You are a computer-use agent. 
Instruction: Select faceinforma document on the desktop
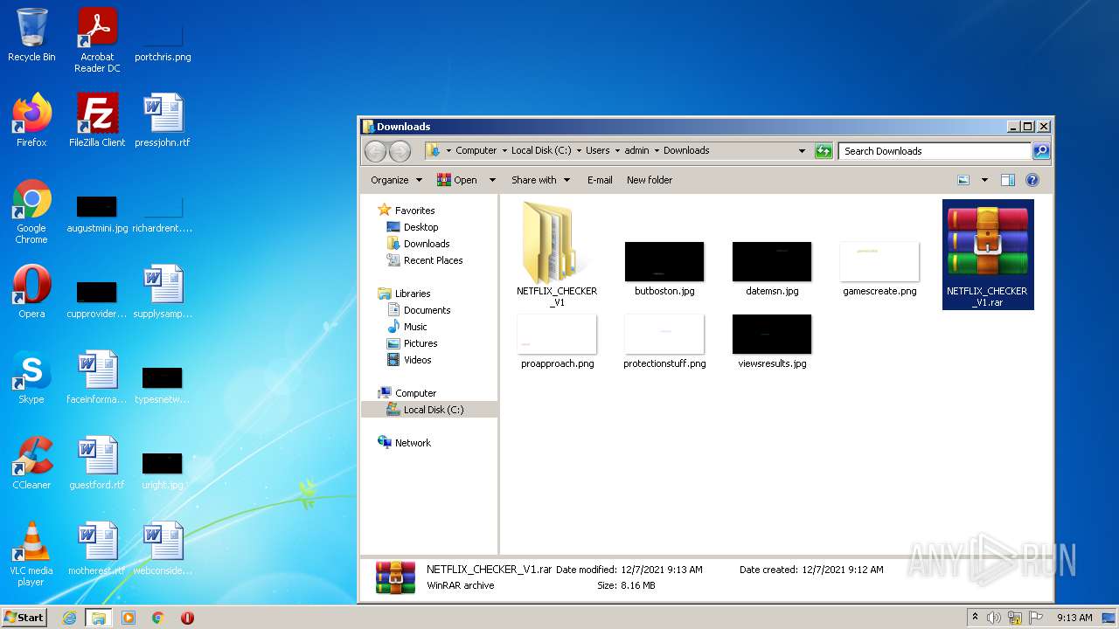[x=97, y=377]
